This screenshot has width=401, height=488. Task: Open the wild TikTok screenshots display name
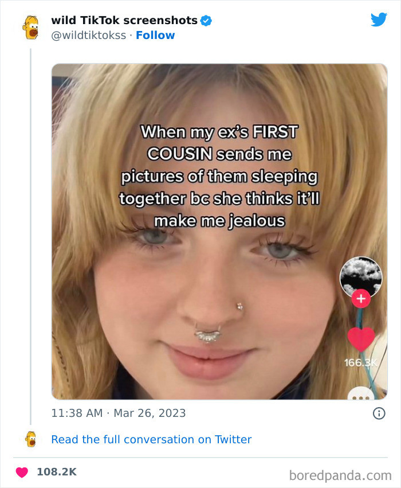pyautogui.click(x=124, y=21)
